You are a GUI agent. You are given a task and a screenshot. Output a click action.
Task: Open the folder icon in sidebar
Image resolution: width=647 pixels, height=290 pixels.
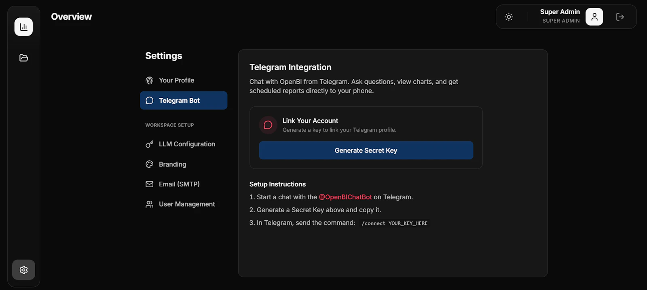click(23, 58)
